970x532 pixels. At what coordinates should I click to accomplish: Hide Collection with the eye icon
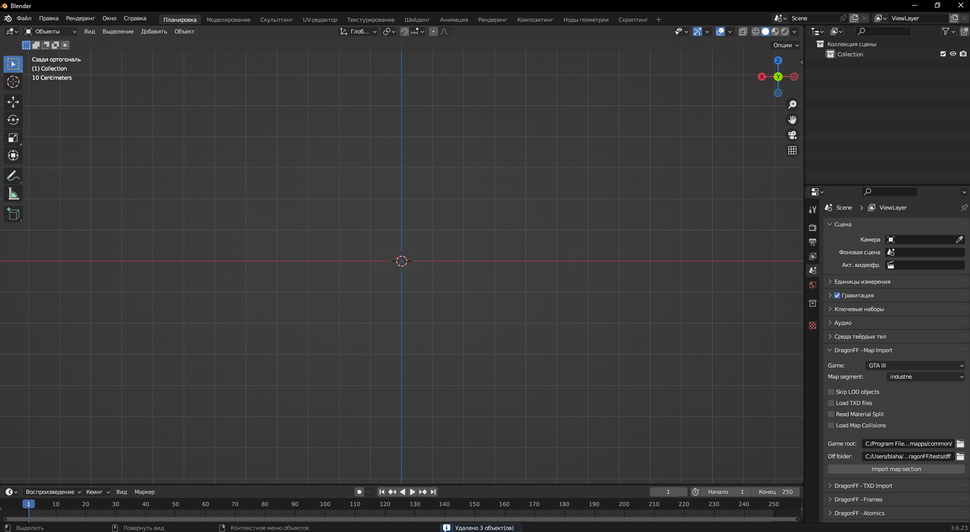953,54
